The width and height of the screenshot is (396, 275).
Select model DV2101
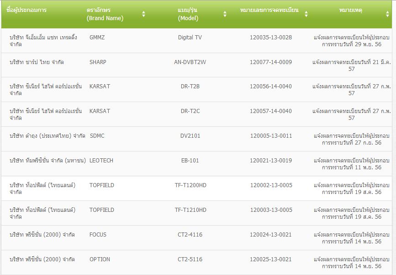[x=190, y=136]
